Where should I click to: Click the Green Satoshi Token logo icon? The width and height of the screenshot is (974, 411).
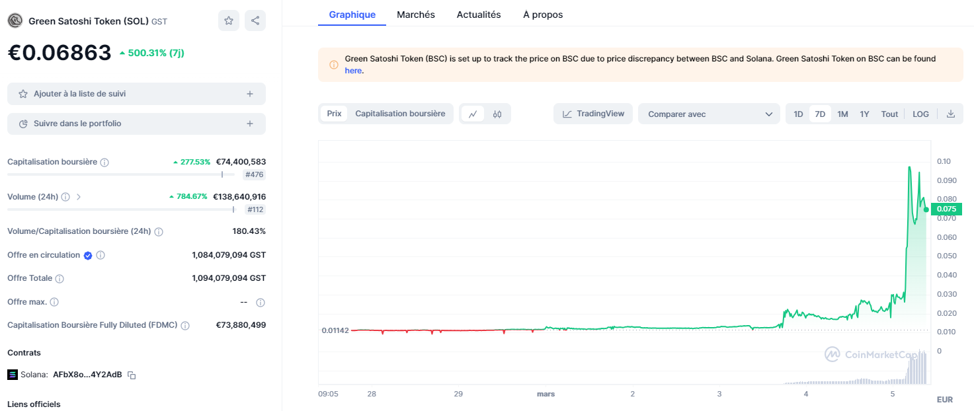[15, 20]
